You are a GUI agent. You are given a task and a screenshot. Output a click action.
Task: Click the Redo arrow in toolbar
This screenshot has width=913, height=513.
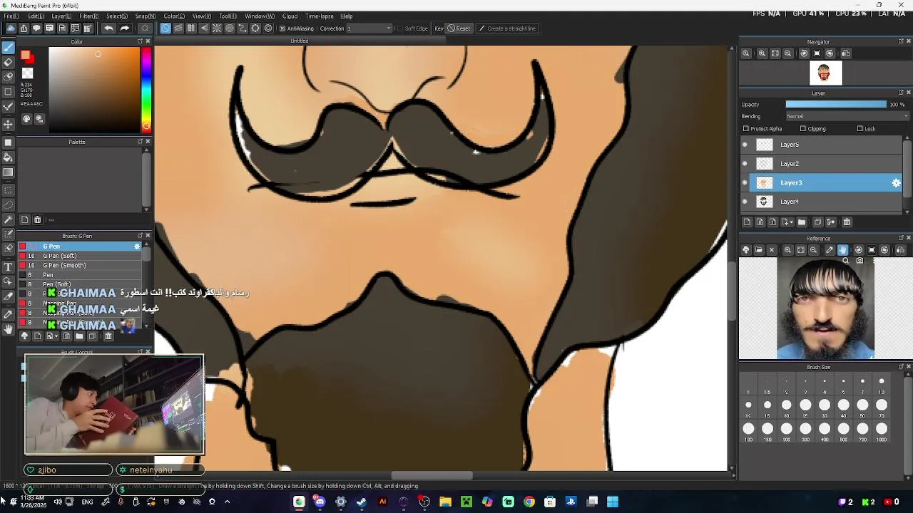pos(125,28)
